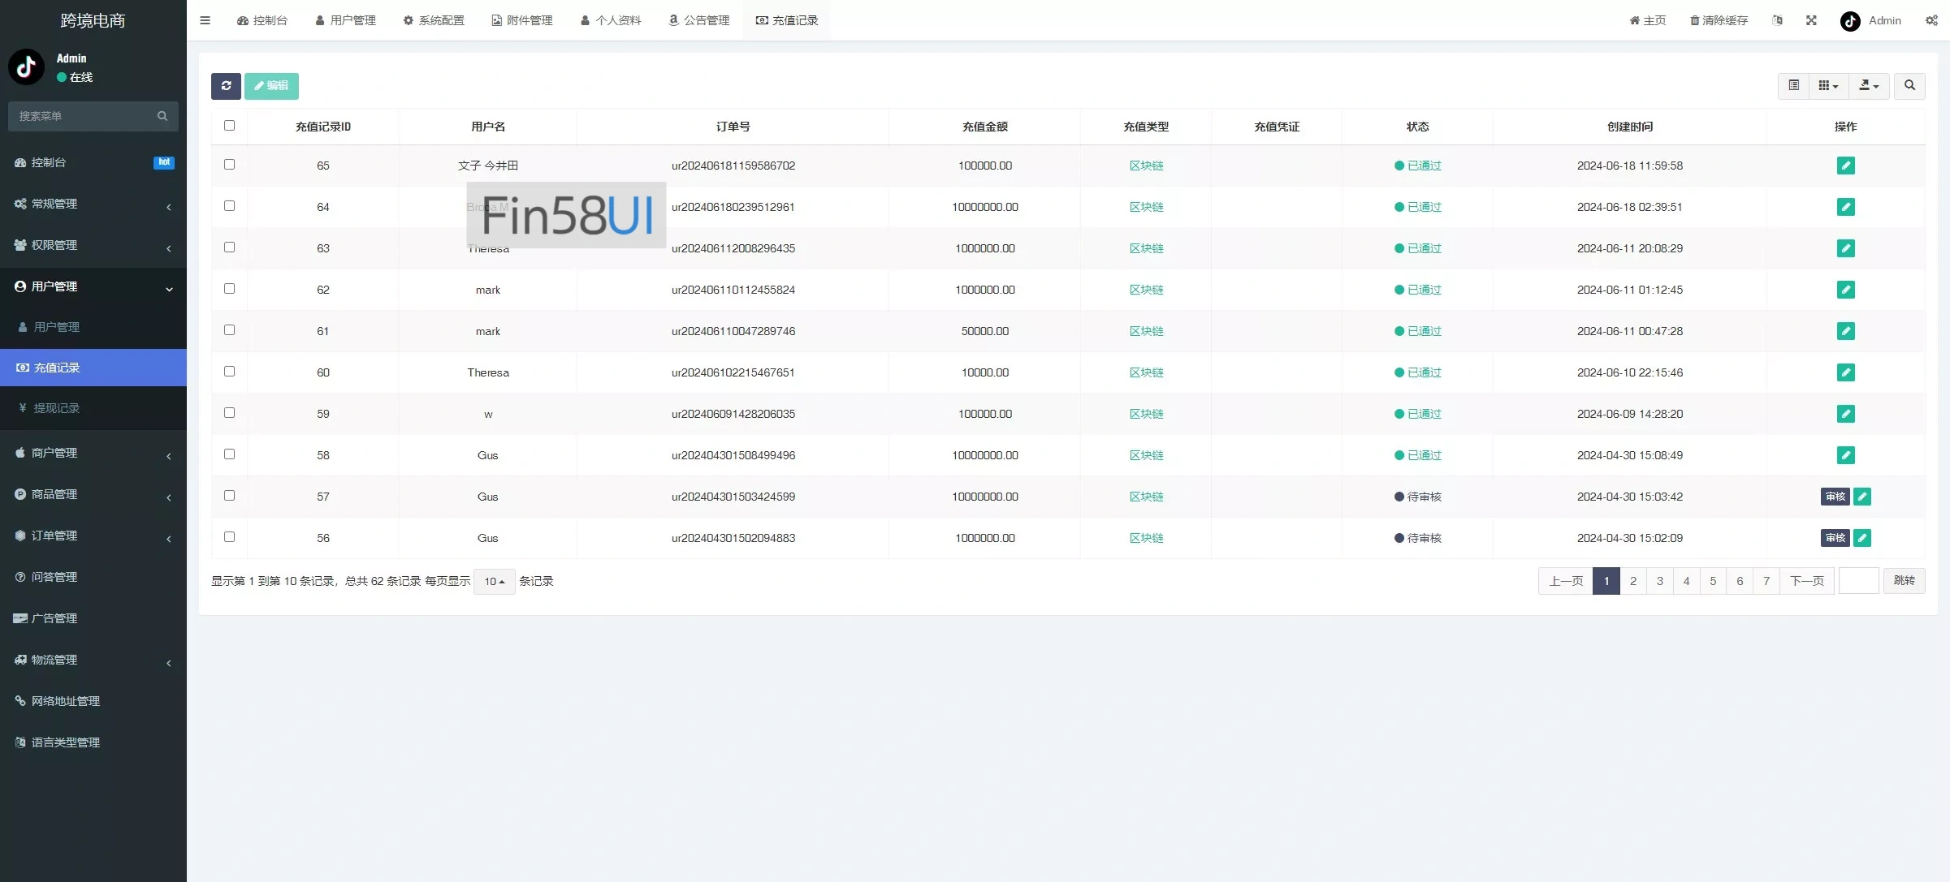Click the language switch icon in the header

click(1777, 20)
